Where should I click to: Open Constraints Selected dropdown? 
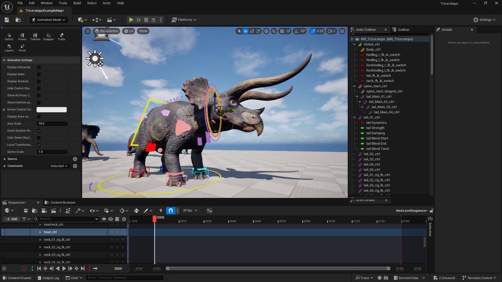click(59, 166)
